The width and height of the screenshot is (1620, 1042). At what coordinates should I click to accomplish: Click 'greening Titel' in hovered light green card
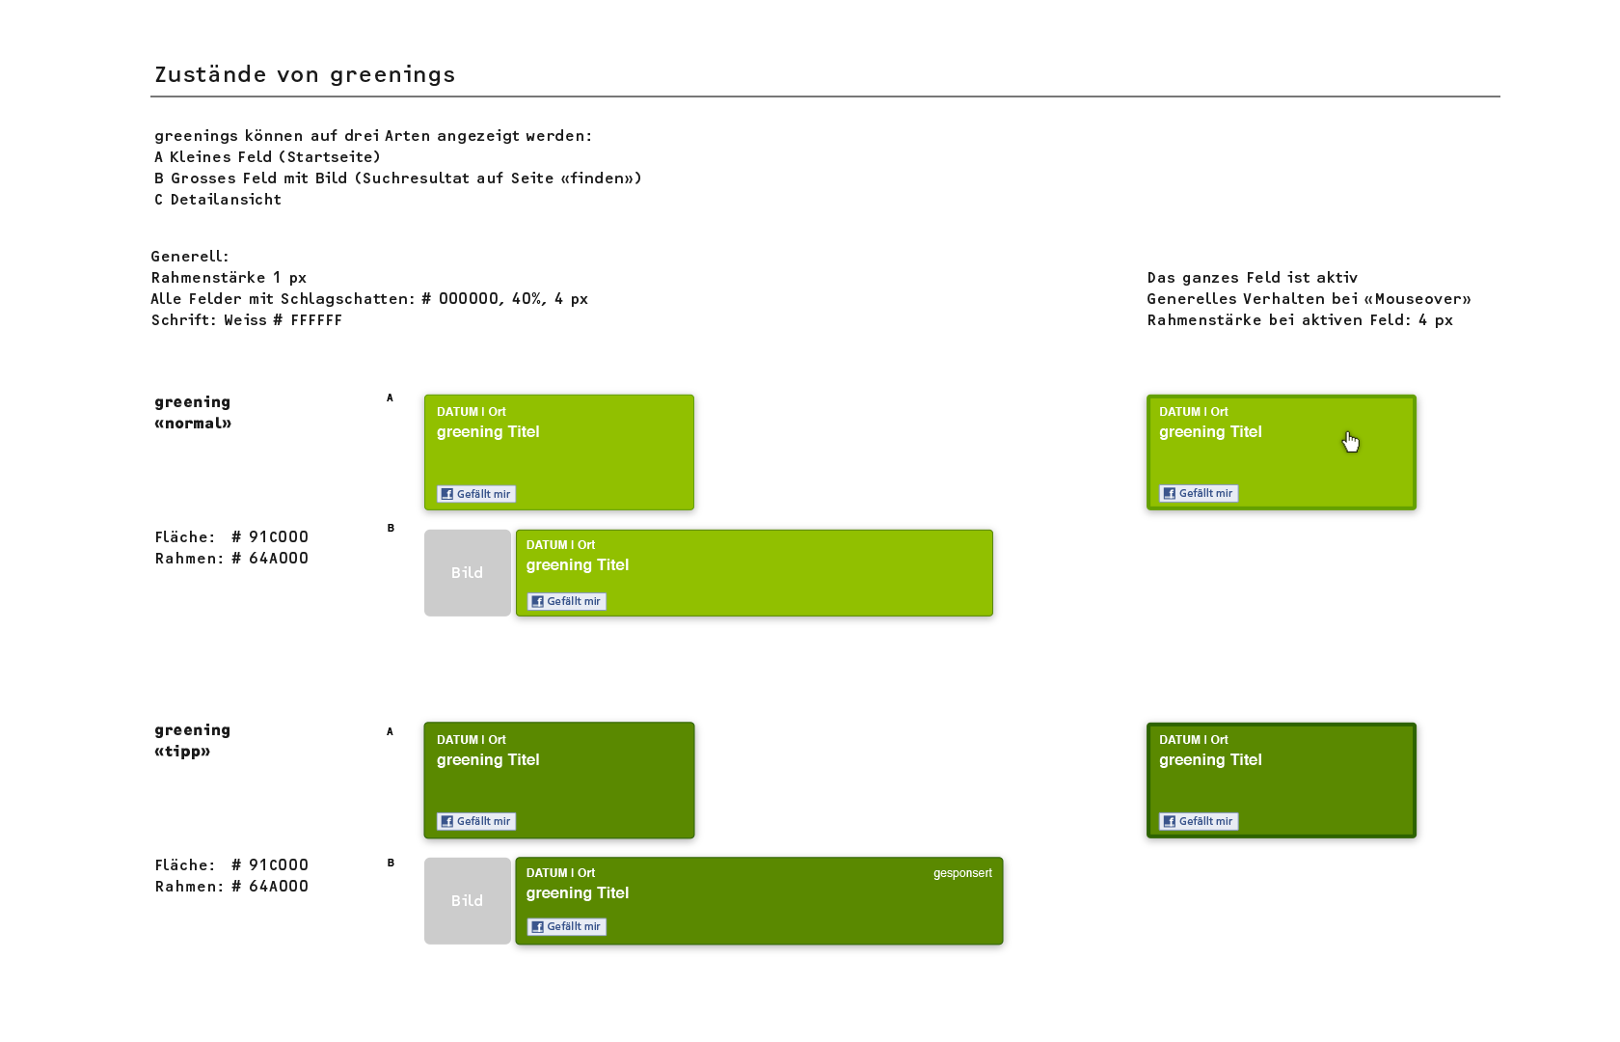(x=1210, y=432)
